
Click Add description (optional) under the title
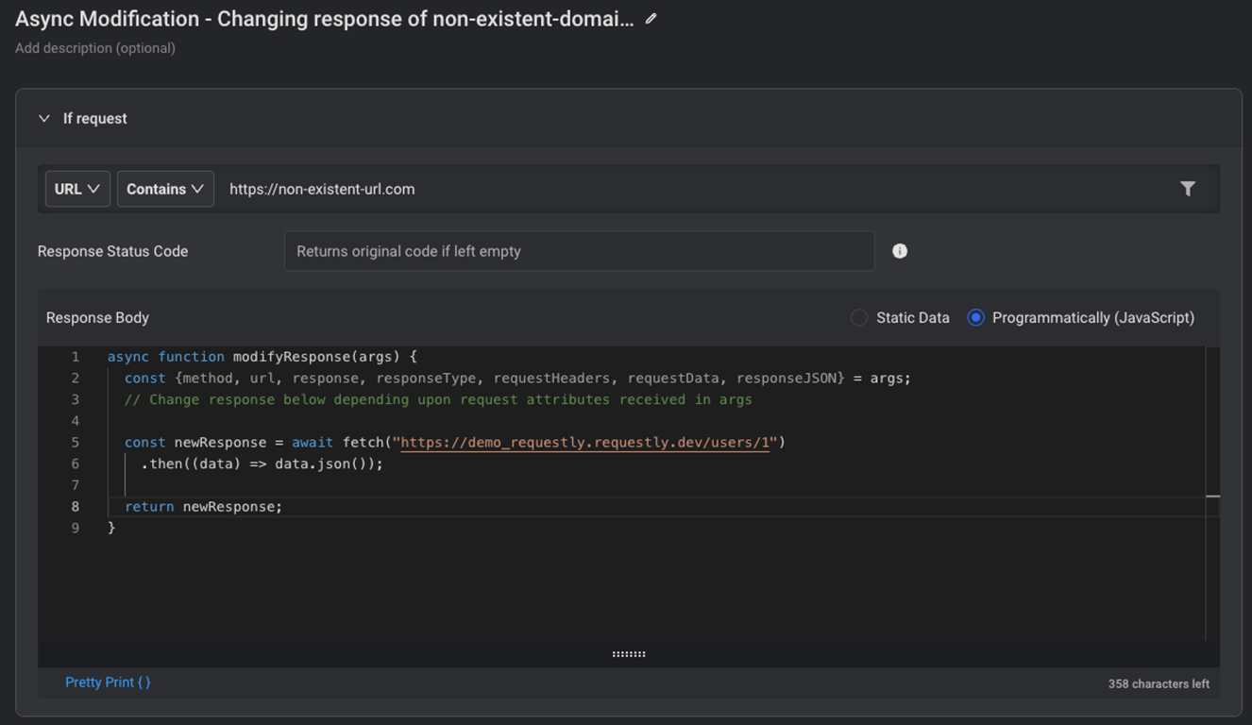[94, 48]
